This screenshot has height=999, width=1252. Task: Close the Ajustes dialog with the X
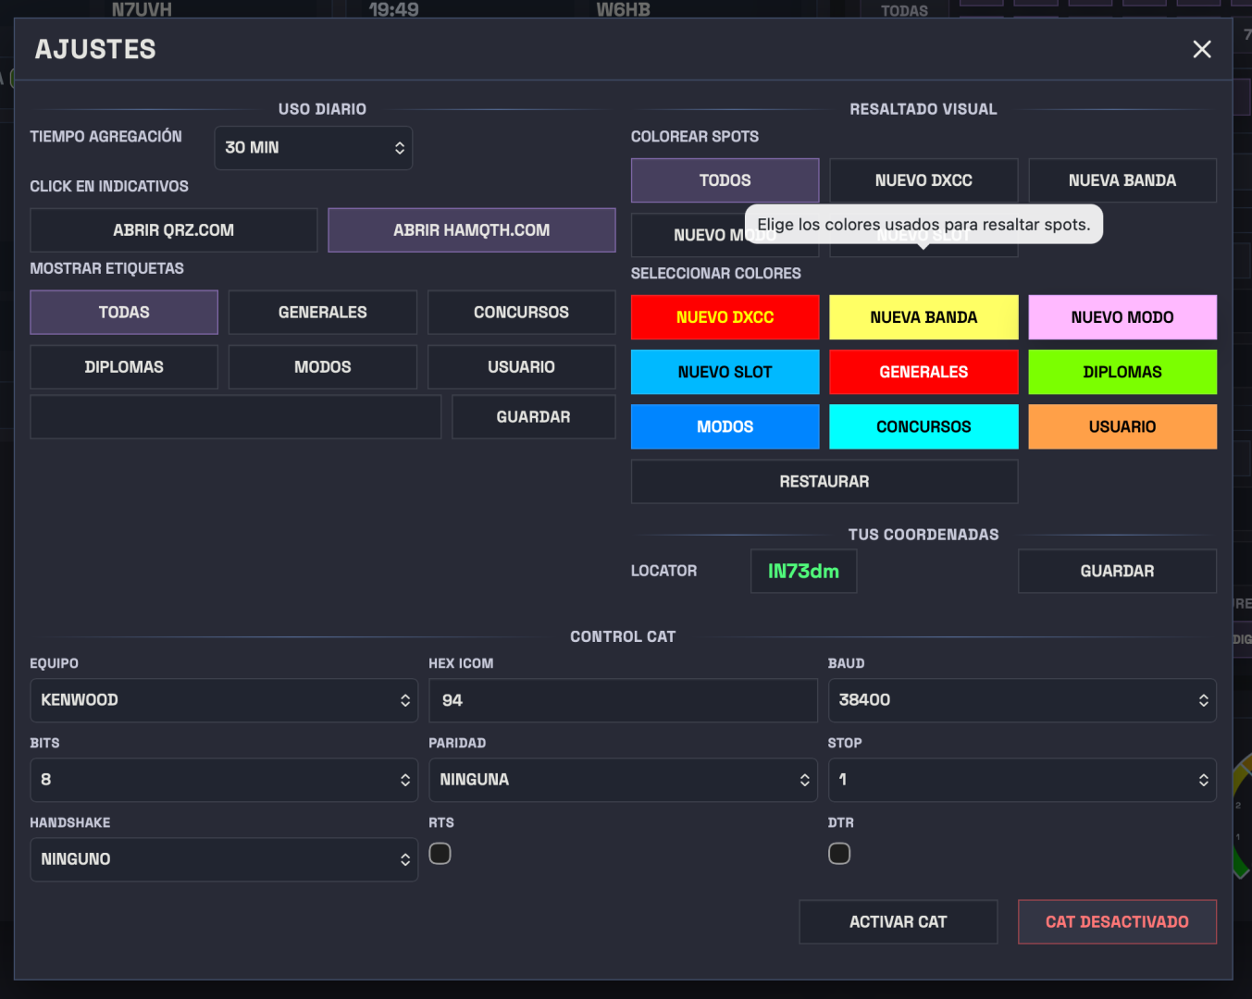[1201, 49]
